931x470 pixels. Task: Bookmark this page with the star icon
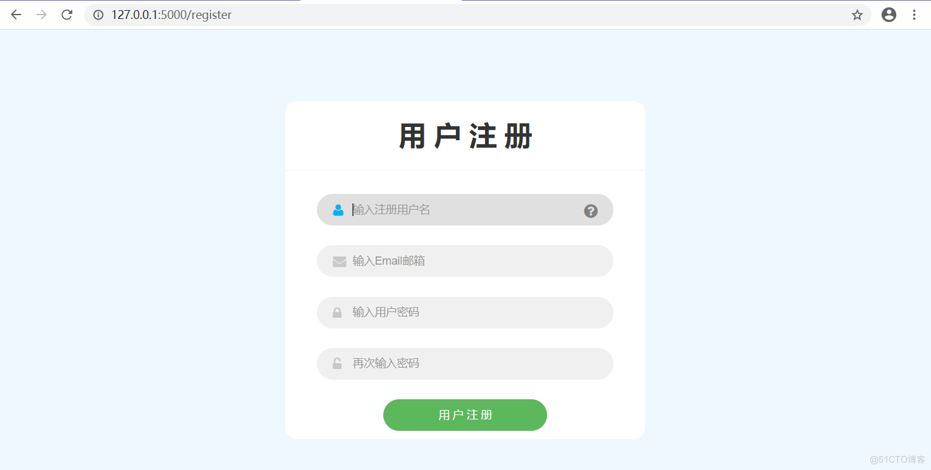pyautogui.click(x=857, y=15)
